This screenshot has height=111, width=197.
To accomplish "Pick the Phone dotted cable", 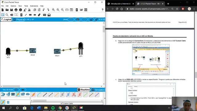I will click(x=62, y=95).
